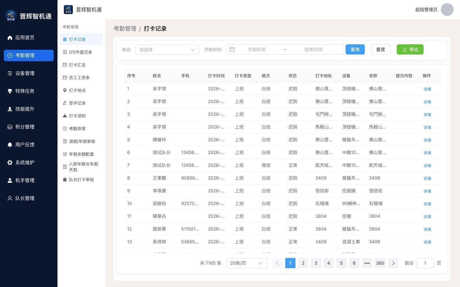Open 详情 link for row 4

pos(427,127)
